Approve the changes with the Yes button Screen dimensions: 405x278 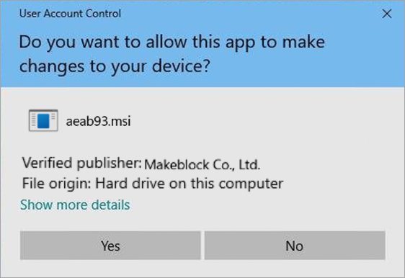[x=110, y=245]
